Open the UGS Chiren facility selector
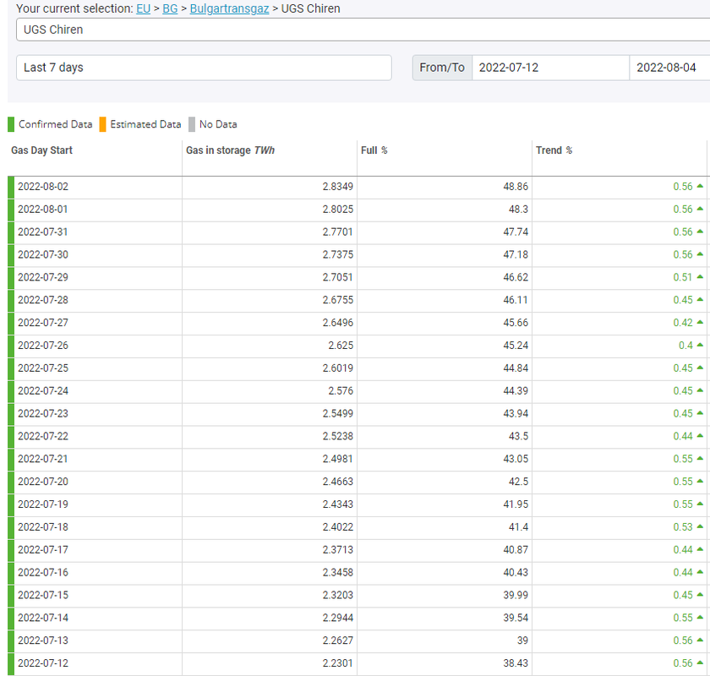710x676 pixels. [x=363, y=30]
